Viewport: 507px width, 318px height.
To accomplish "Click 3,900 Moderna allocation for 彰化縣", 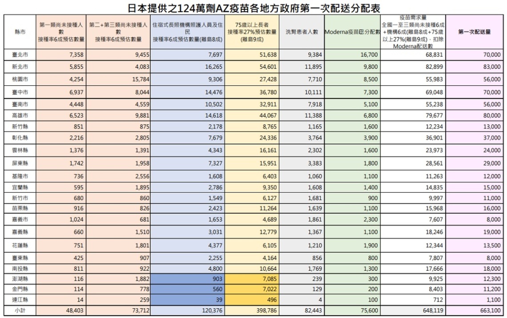I will pyautogui.click(x=370, y=138).
